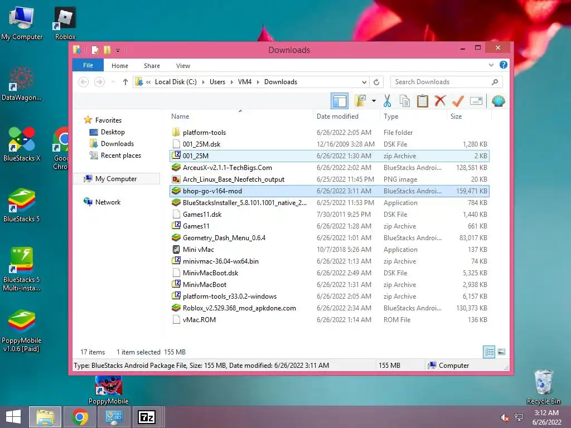The height and width of the screenshot is (428, 571).
Task: Open the View ribbon tab
Action: click(x=183, y=66)
